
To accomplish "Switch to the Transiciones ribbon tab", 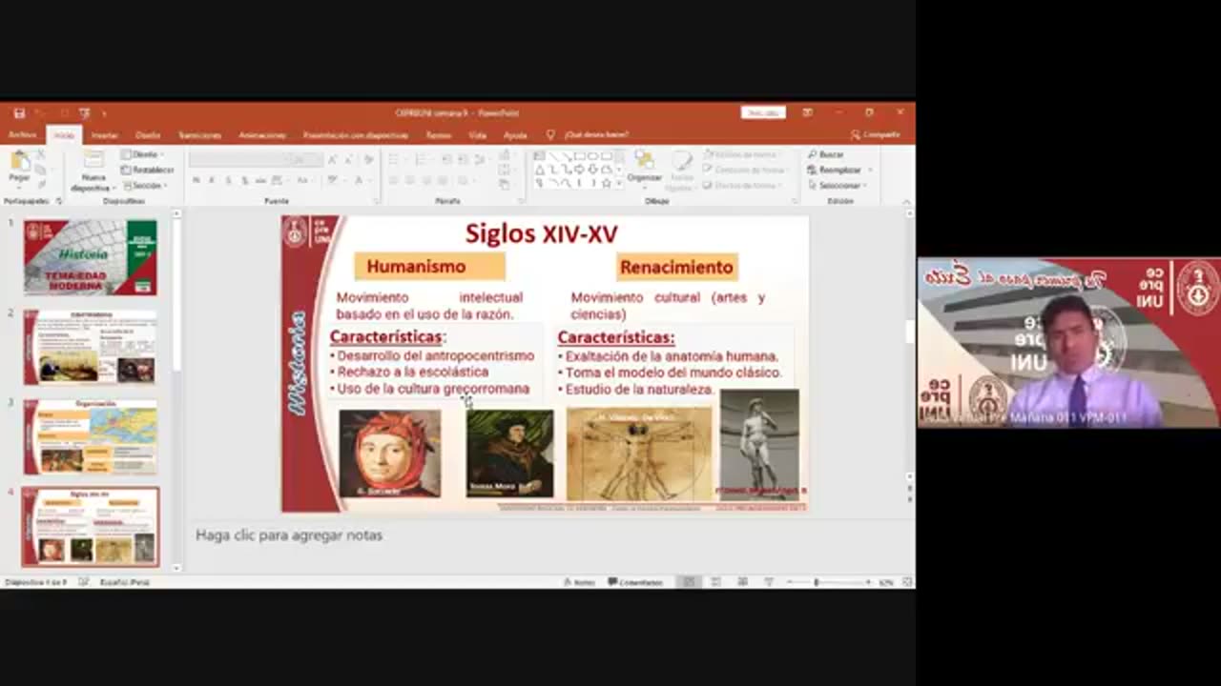I will point(199,135).
